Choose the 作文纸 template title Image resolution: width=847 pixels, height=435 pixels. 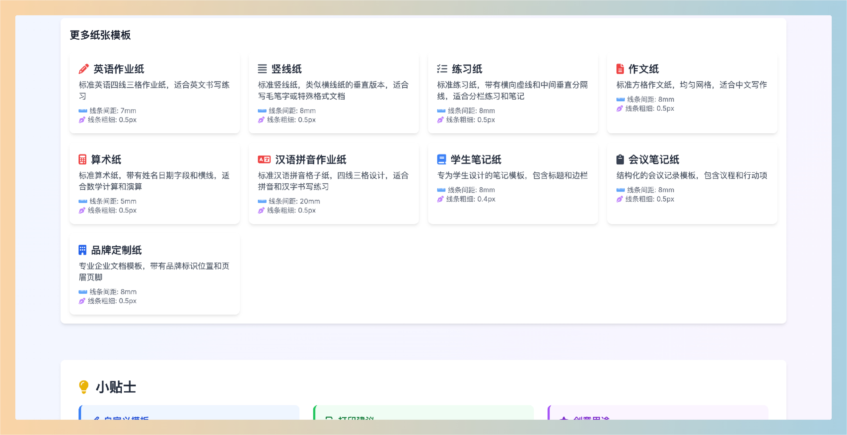643,69
